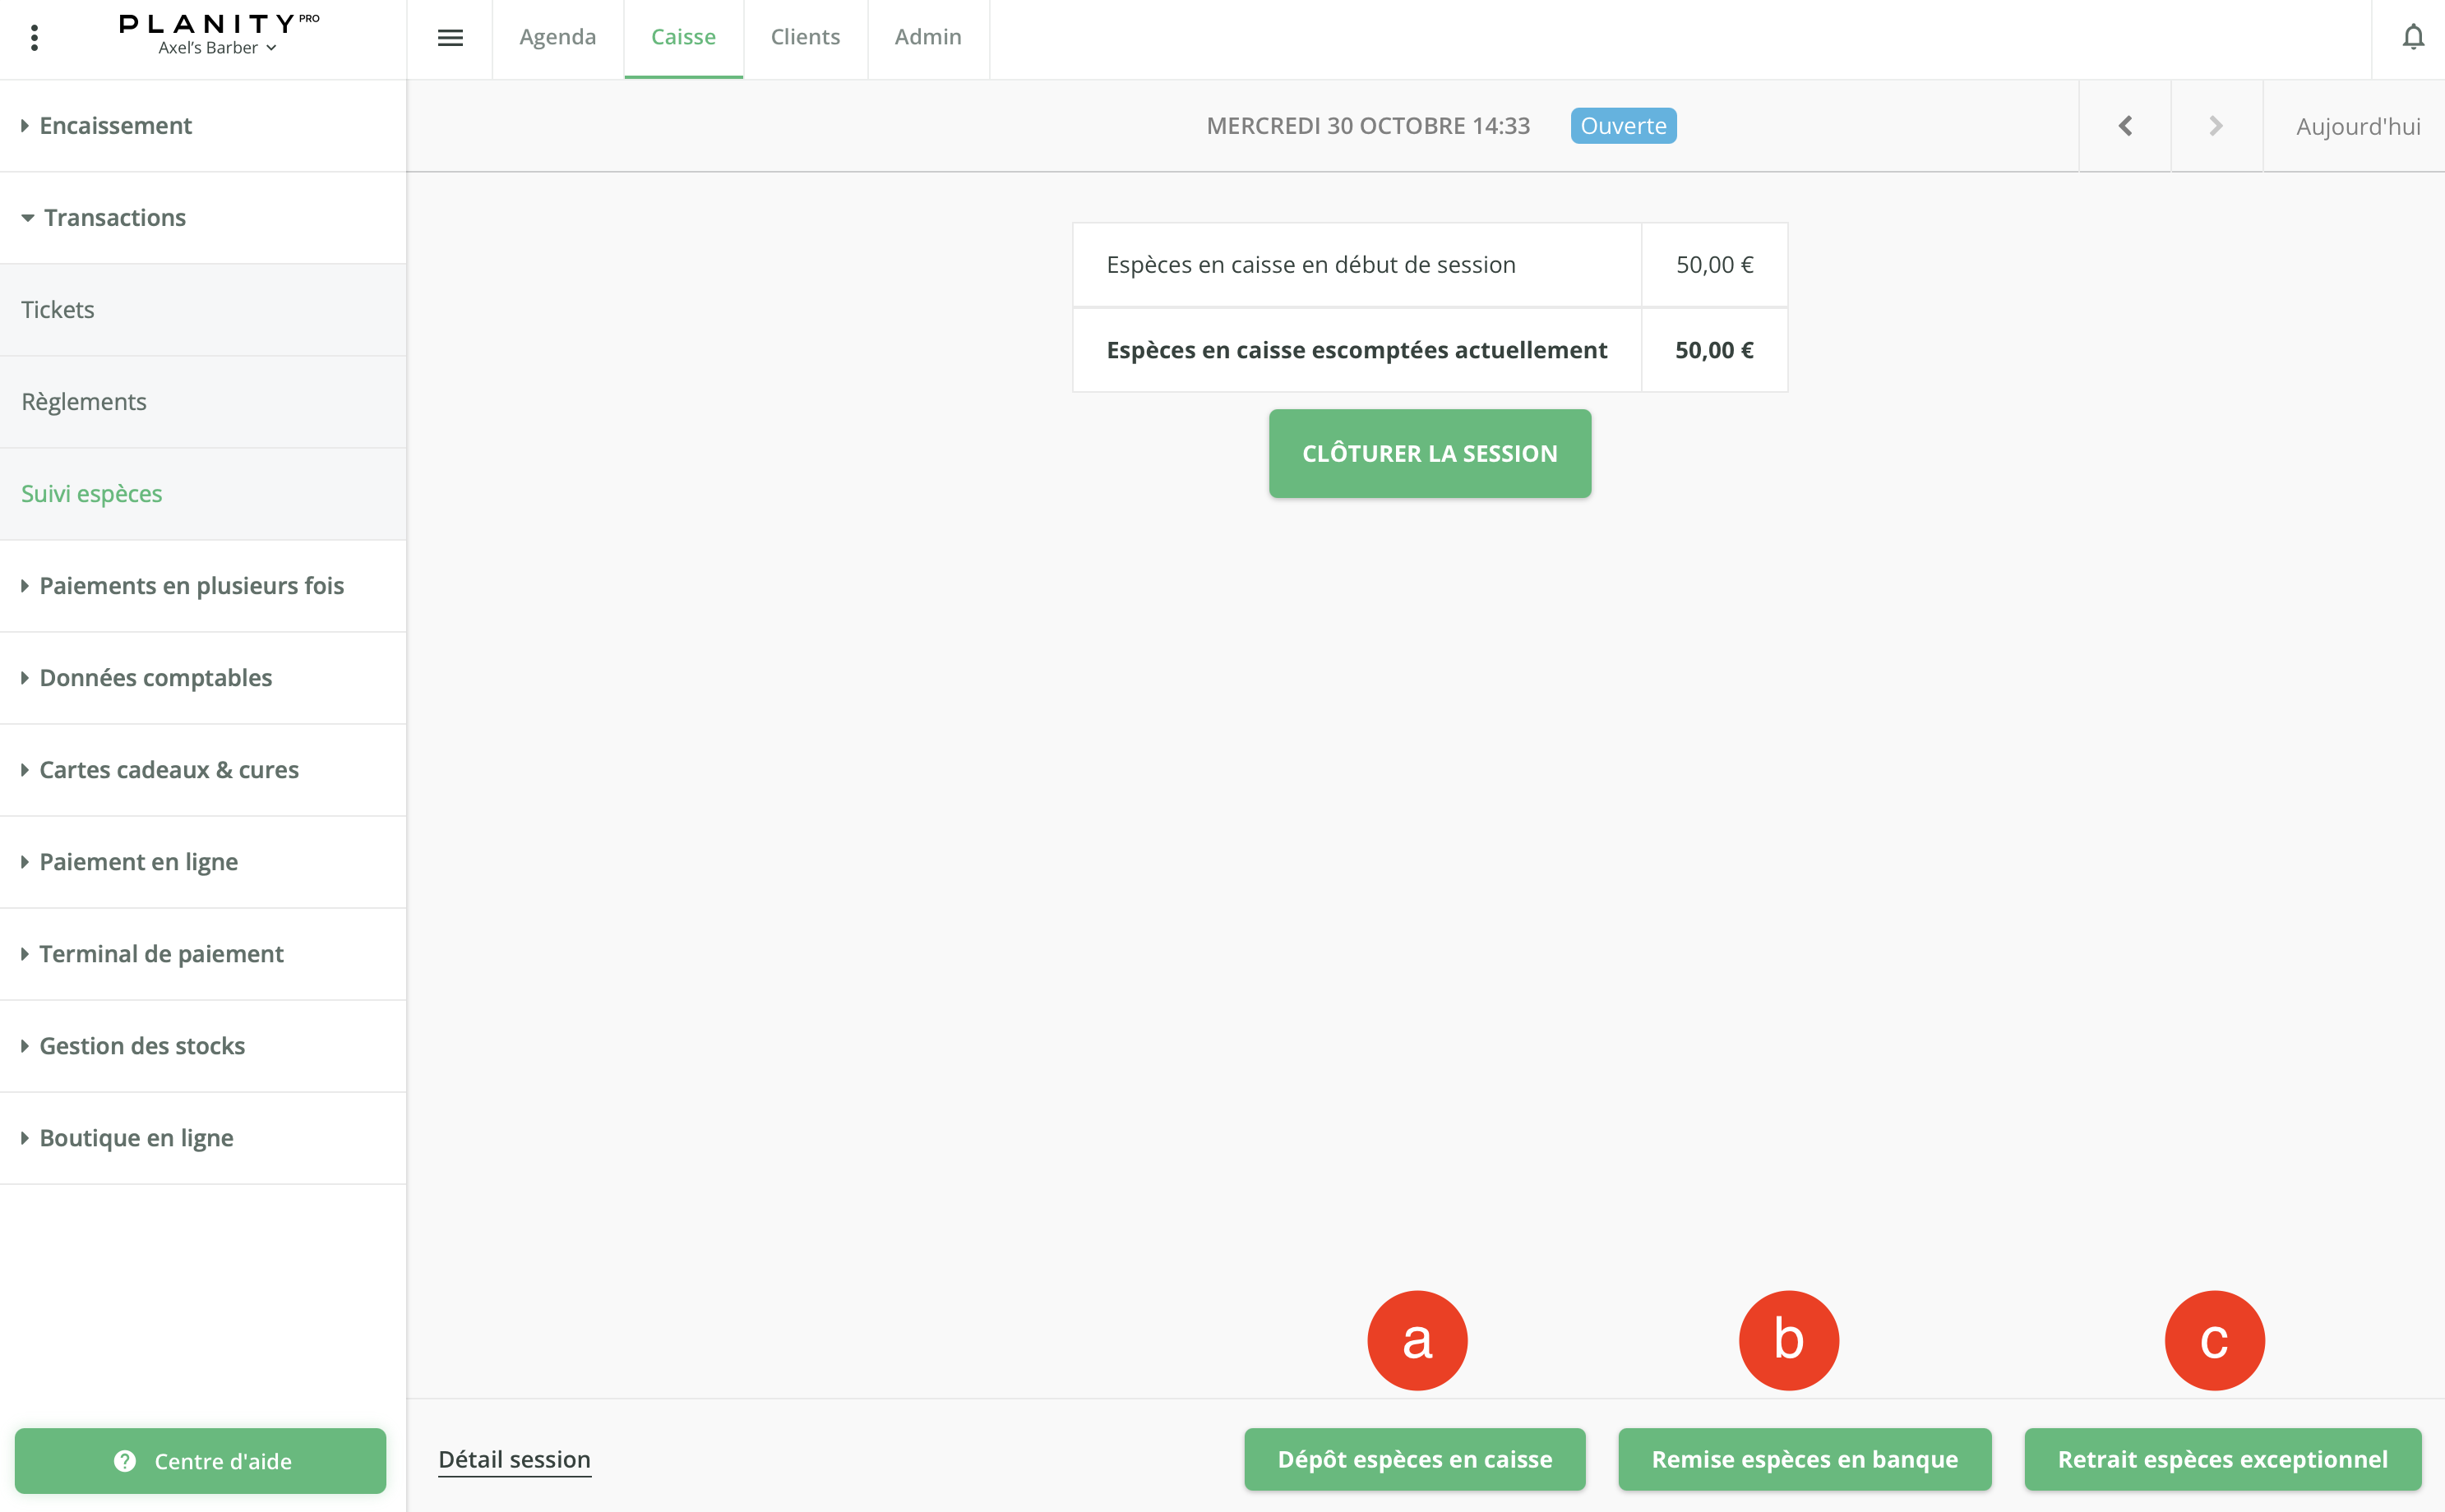
Task: Switch to the Clients tab
Action: point(804,38)
